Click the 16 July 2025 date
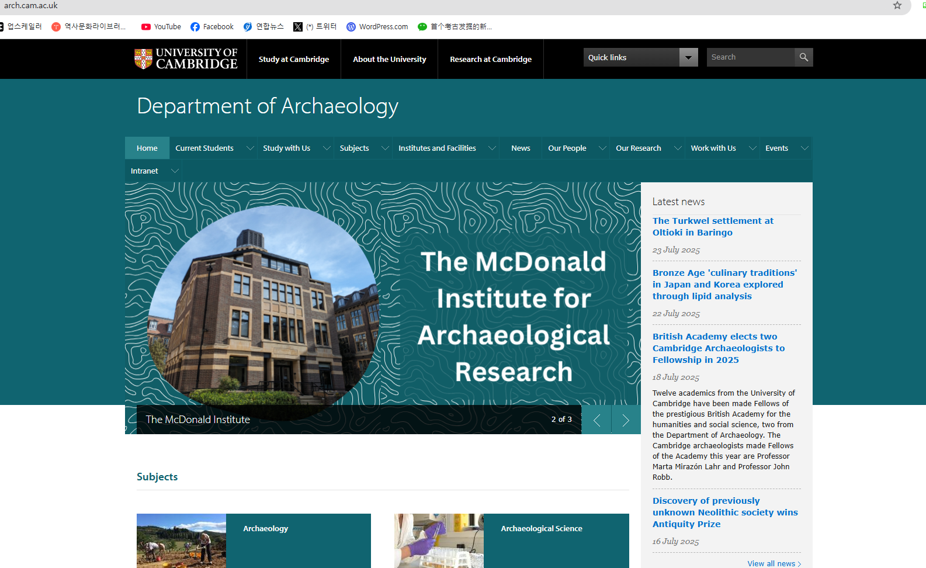Viewport: 926px width, 568px height. point(676,542)
